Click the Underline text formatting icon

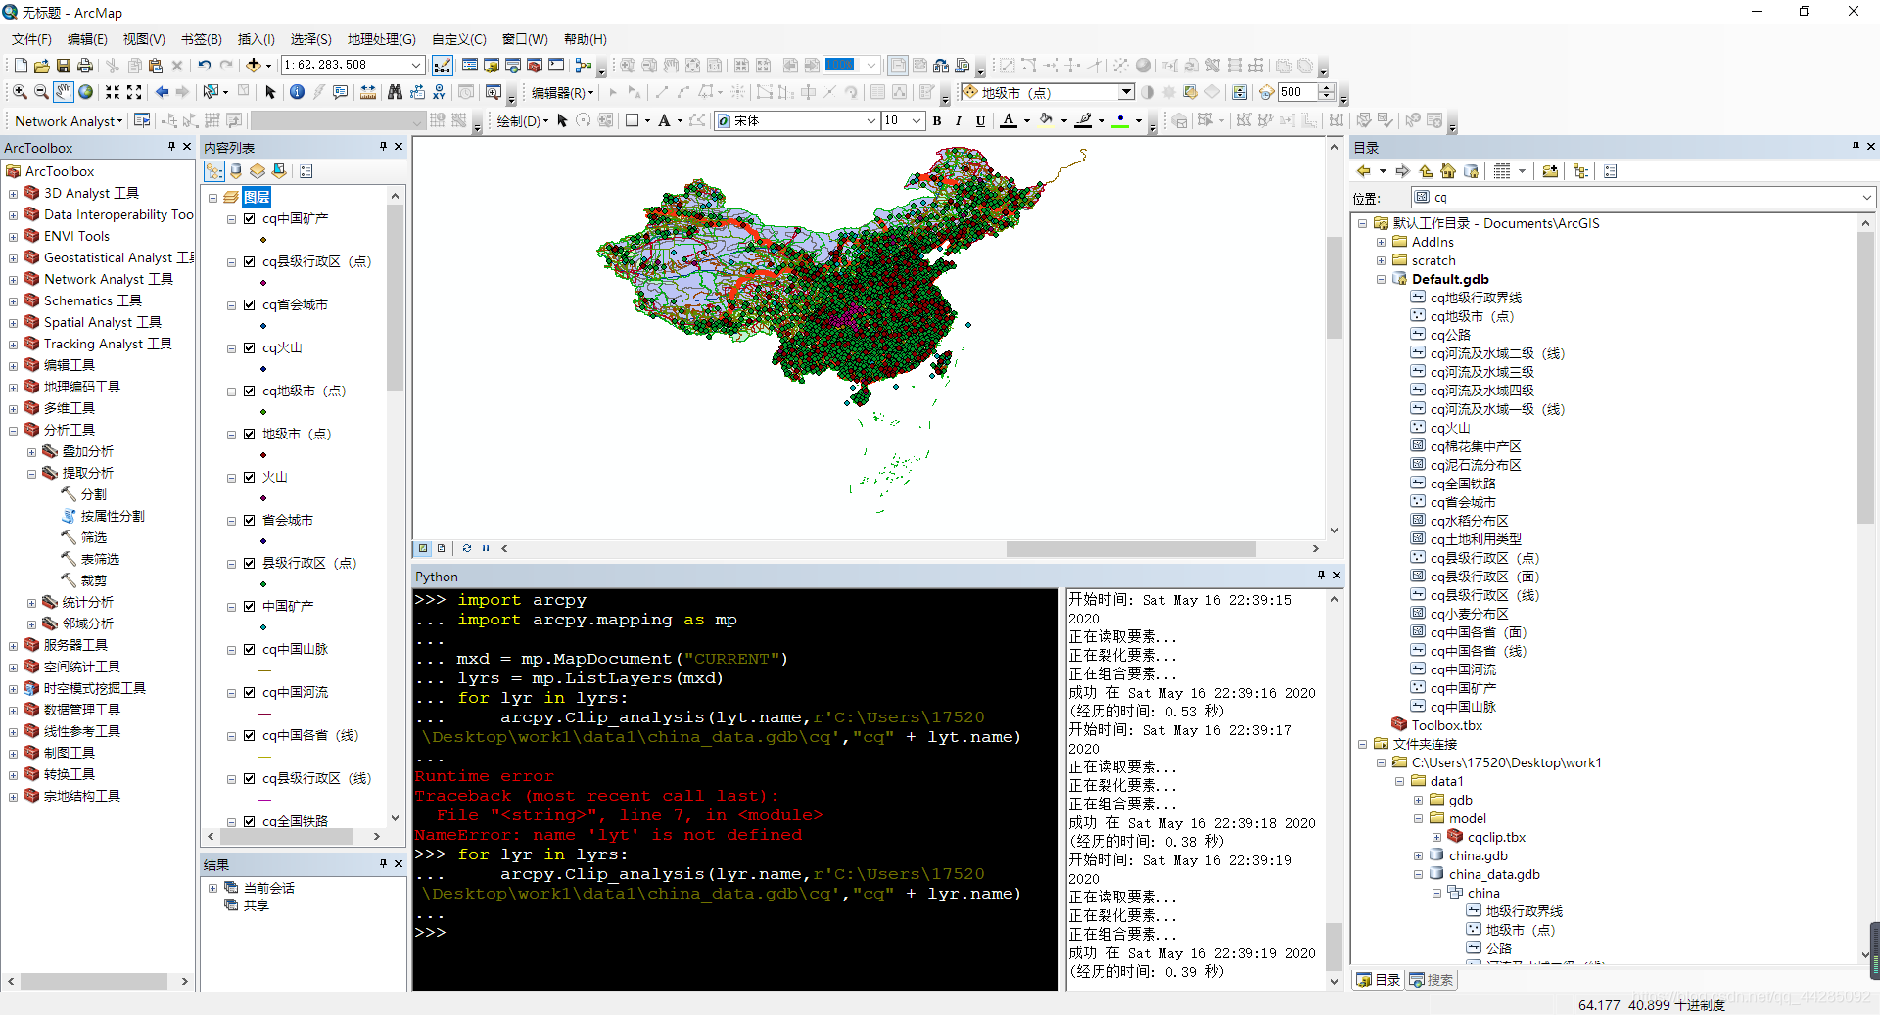coord(980,120)
